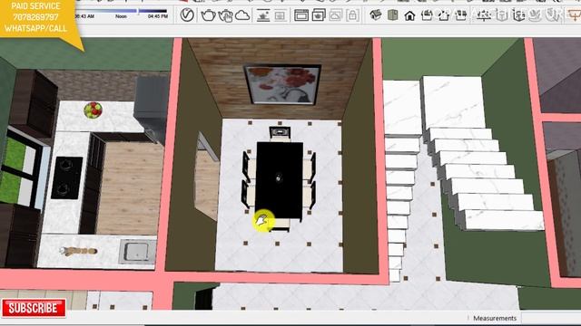
Task: Click the batch render icon
Action: (319, 15)
